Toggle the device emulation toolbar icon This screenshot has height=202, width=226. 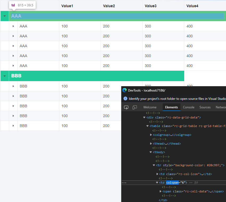point(134,107)
